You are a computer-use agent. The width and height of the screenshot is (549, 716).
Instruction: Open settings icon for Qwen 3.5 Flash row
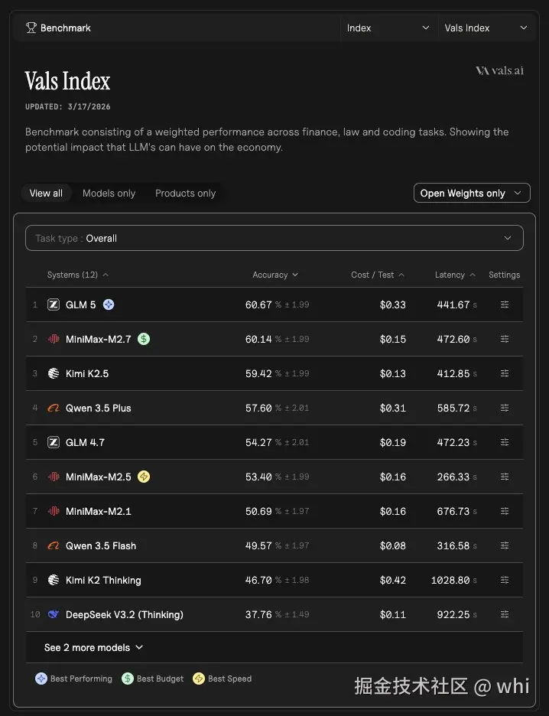[505, 545]
